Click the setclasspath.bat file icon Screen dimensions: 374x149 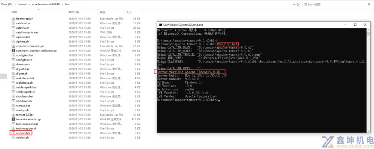tap(13, 87)
